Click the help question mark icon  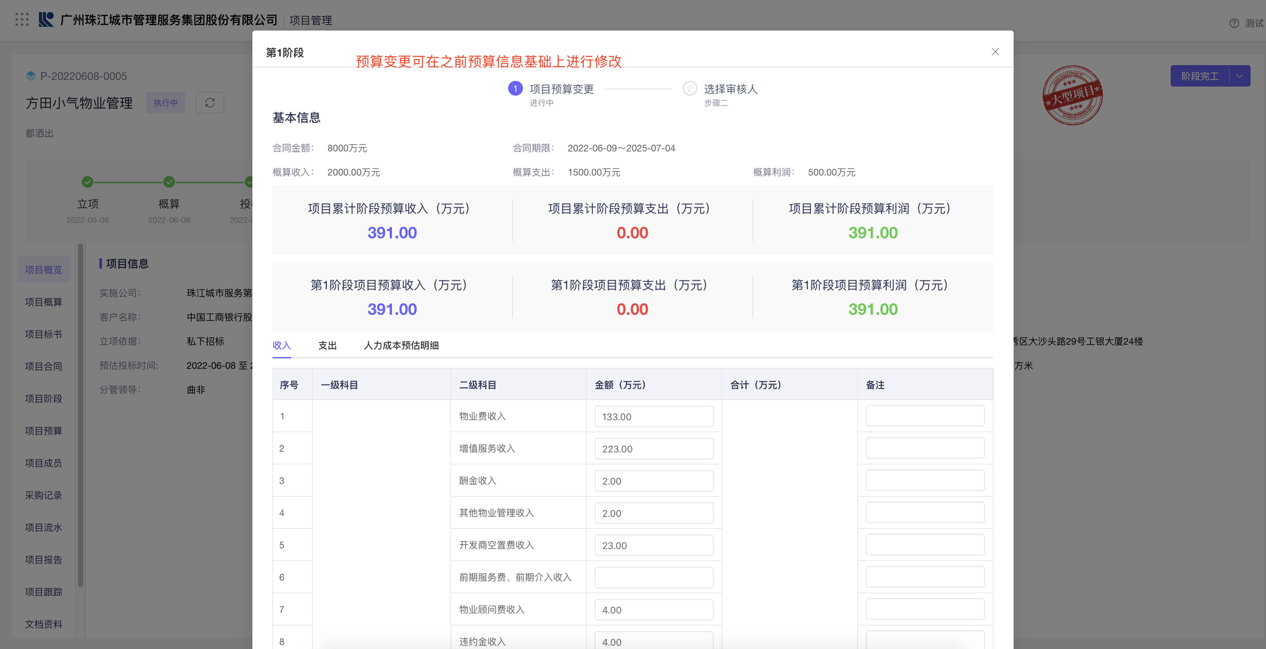tap(1234, 23)
